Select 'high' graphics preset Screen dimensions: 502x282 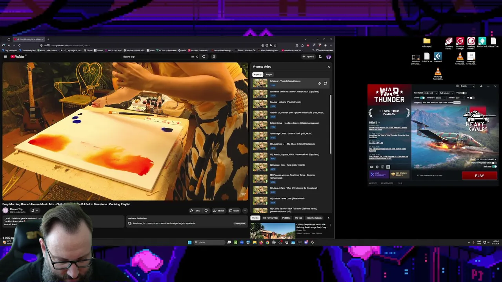[441, 103]
